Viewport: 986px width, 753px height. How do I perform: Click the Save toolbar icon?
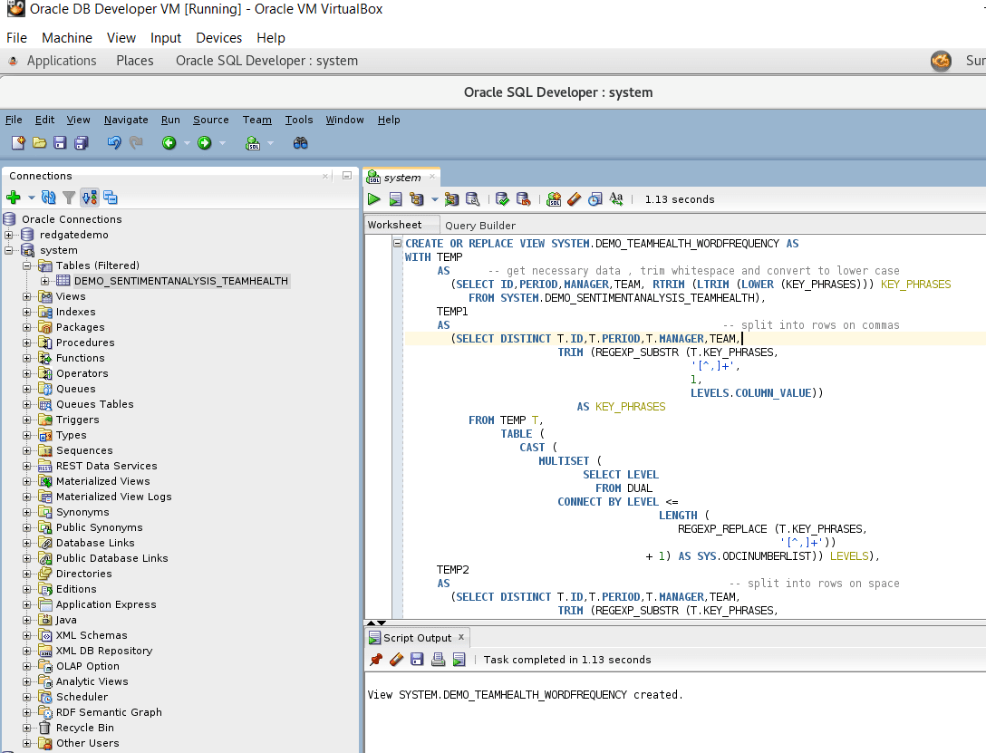(x=60, y=142)
